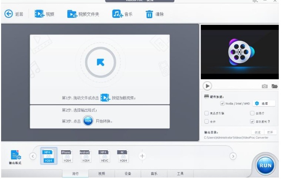Play the preview video

(x=207, y=86)
